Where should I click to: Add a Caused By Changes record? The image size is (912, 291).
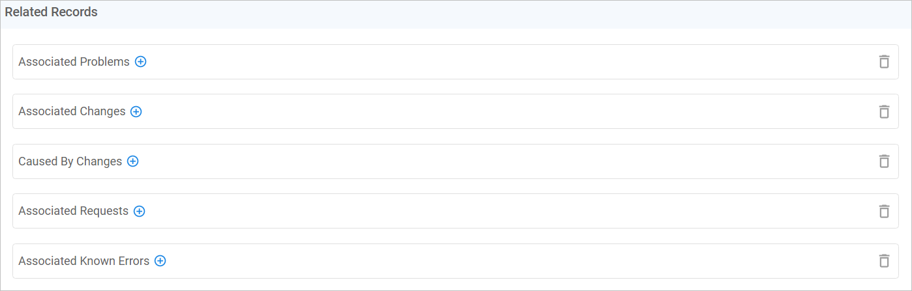[x=132, y=161]
